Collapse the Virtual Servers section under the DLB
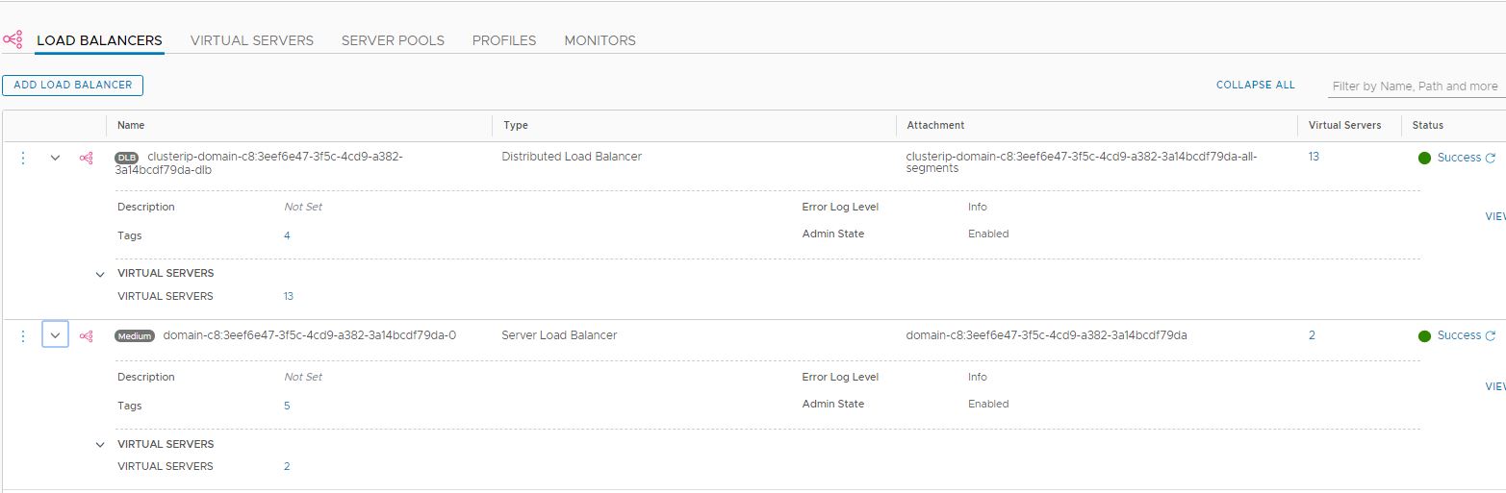 100,274
